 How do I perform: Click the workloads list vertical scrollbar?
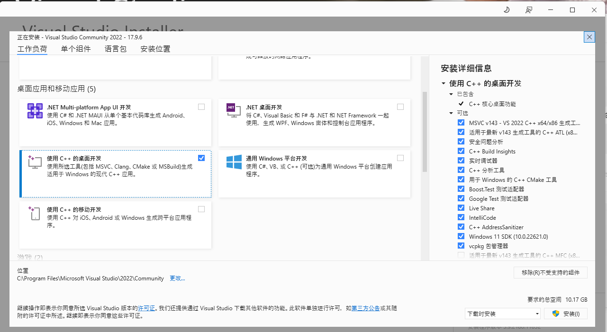[x=425, y=131]
